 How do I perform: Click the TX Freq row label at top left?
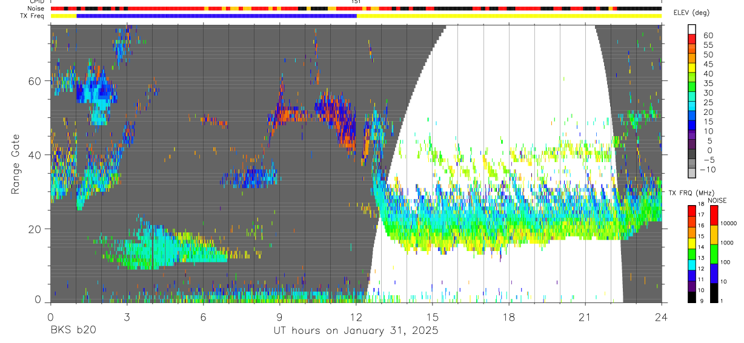pyautogui.click(x=32, y=15)
